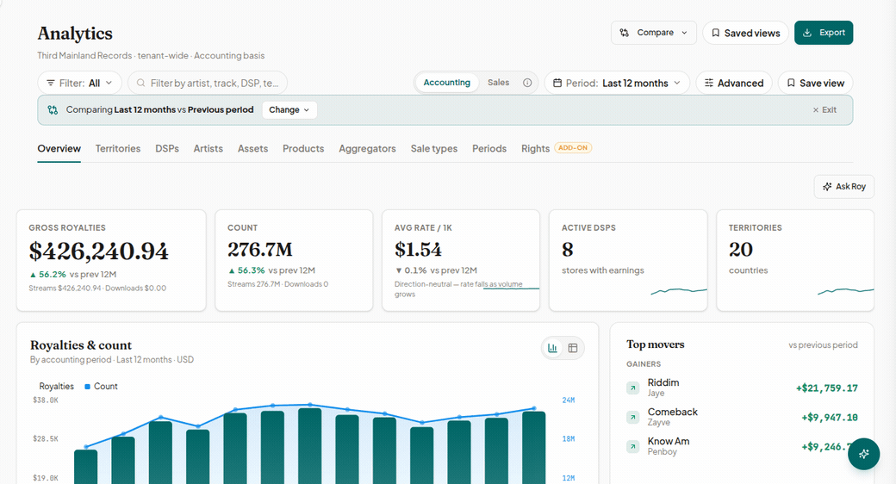Click the Gross Royalties value $426,240.94
The width and height of the screenshot is (896, 484).
pyautogui.click(x=99, y=251)
